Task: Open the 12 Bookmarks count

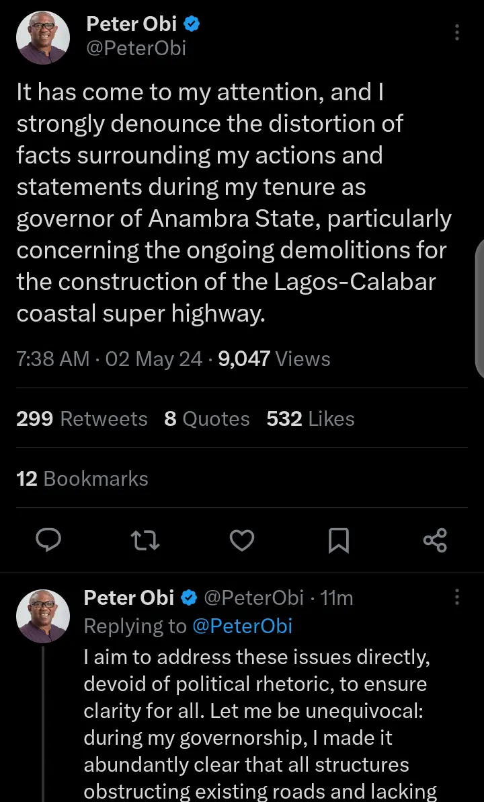Action: click(x=82, y=478)
